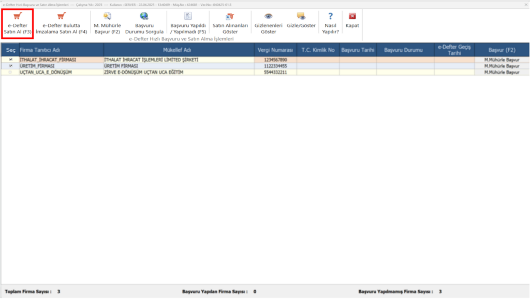This screenshot has width=530, height=299.
Task: Sort by the Vergi Numarası column header
Action: (275, 50)
